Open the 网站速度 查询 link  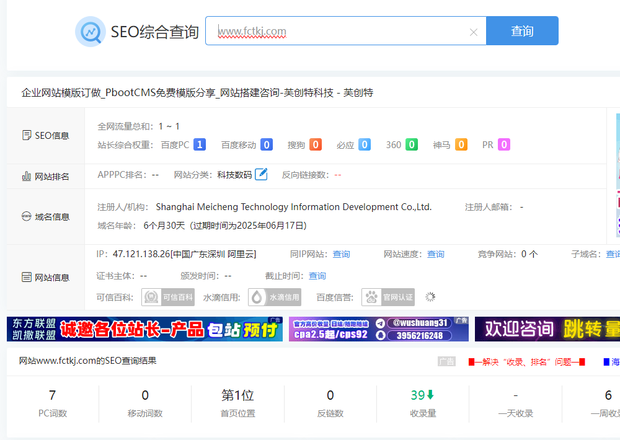(435, 254)
